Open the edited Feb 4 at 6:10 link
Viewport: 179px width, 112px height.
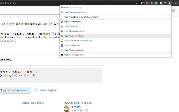coord(33,103)
